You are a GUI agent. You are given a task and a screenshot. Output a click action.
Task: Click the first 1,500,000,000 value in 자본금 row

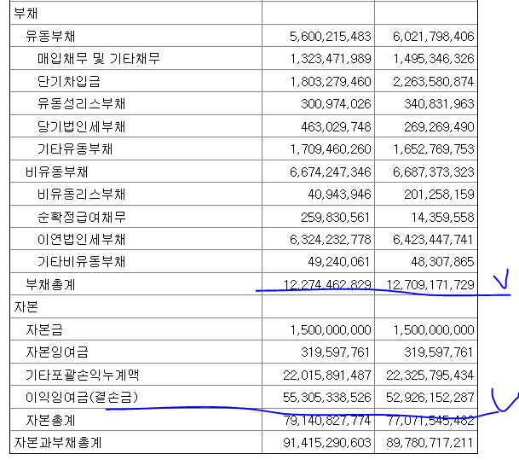331,329
